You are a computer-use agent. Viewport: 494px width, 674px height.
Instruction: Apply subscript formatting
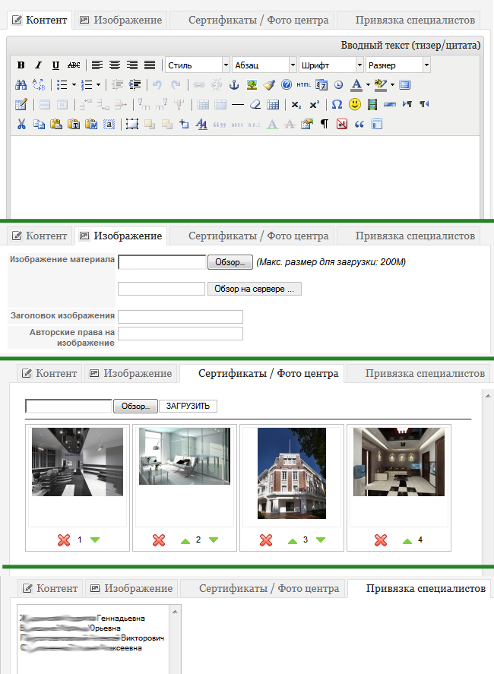(296, 104)
